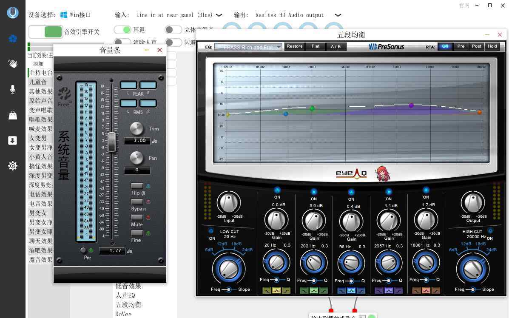Select bell filter shape for 20 Hz band

276,290
